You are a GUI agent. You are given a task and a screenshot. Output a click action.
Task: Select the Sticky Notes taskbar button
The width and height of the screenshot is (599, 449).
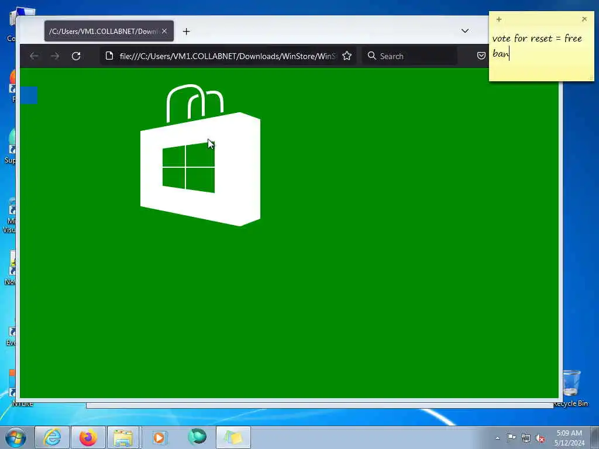click(233, 437)
